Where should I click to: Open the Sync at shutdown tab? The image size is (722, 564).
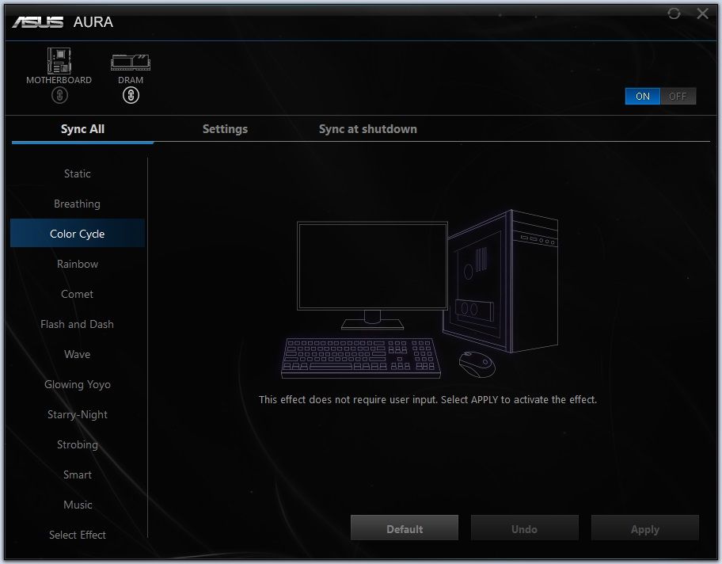368,129
